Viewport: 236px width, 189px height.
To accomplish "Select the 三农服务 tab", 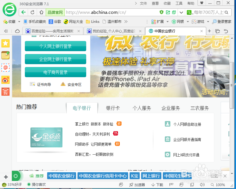I will pos(200,108).
